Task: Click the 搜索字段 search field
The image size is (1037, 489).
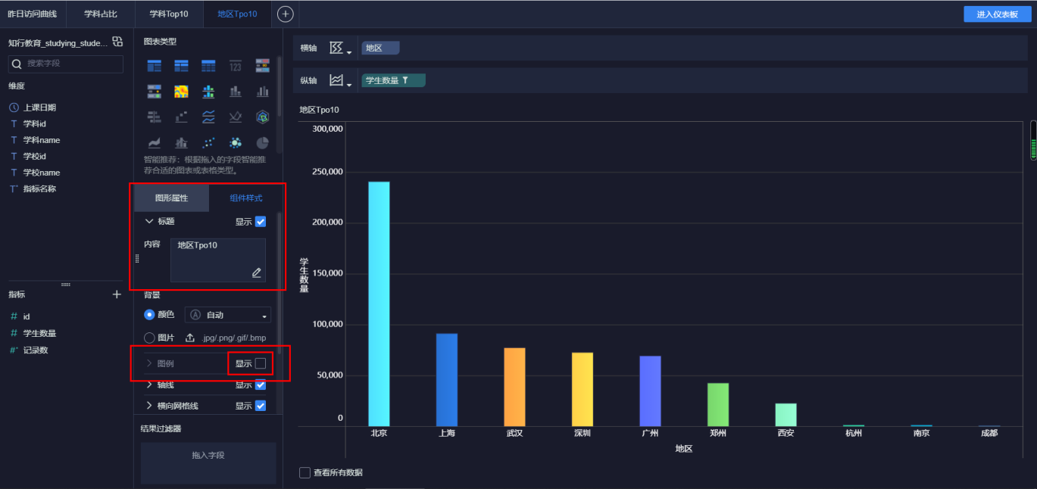Action: [x=65, y=64]
